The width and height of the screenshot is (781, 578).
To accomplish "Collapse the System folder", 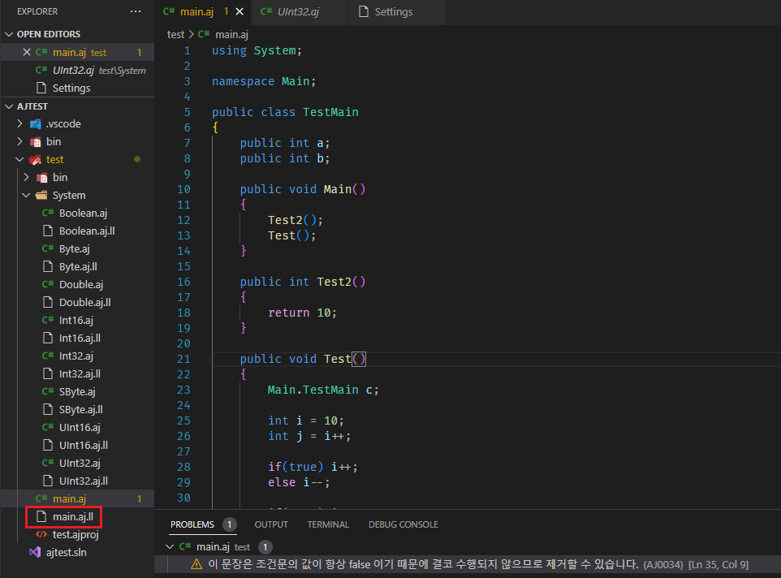I will 27,195.
